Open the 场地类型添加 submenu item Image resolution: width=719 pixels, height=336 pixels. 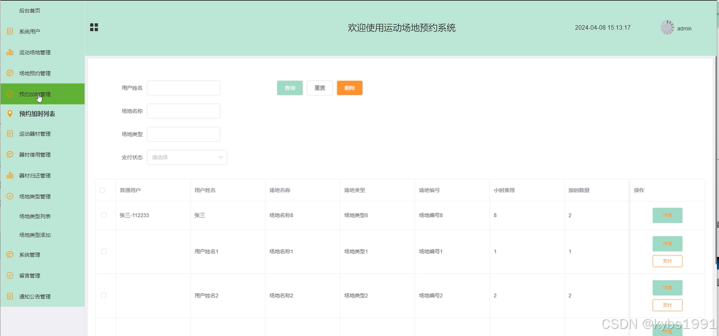42,234
